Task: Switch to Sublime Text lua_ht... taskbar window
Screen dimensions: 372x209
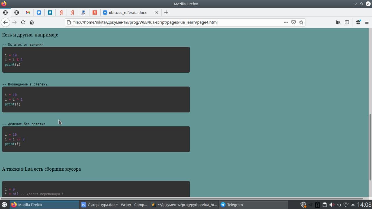Action: (184, 205)
